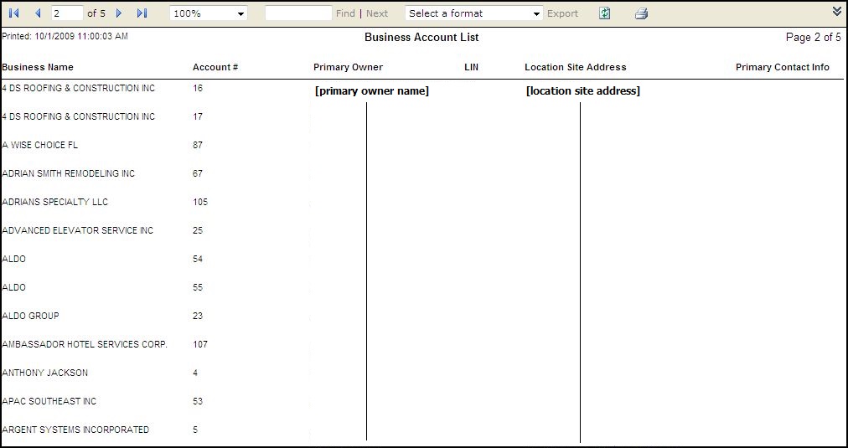The image size is (848, 448).
Task: Click the Next search link
Action: point(377,13)
